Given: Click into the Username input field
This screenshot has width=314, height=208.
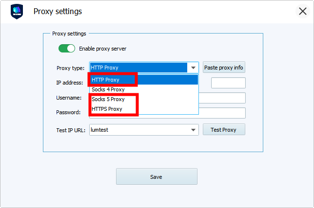Looking at the screenshot, I should pos(222,98).
